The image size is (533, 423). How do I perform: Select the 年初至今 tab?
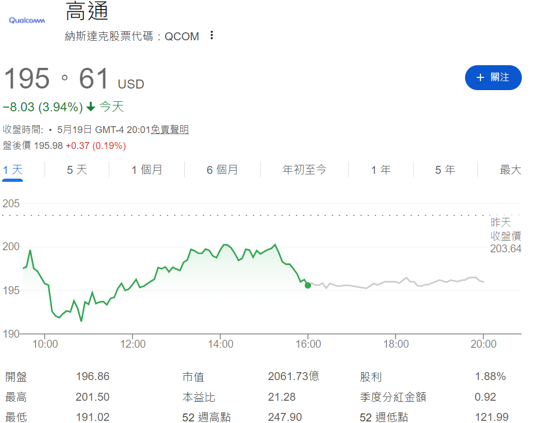click(304, 170)
